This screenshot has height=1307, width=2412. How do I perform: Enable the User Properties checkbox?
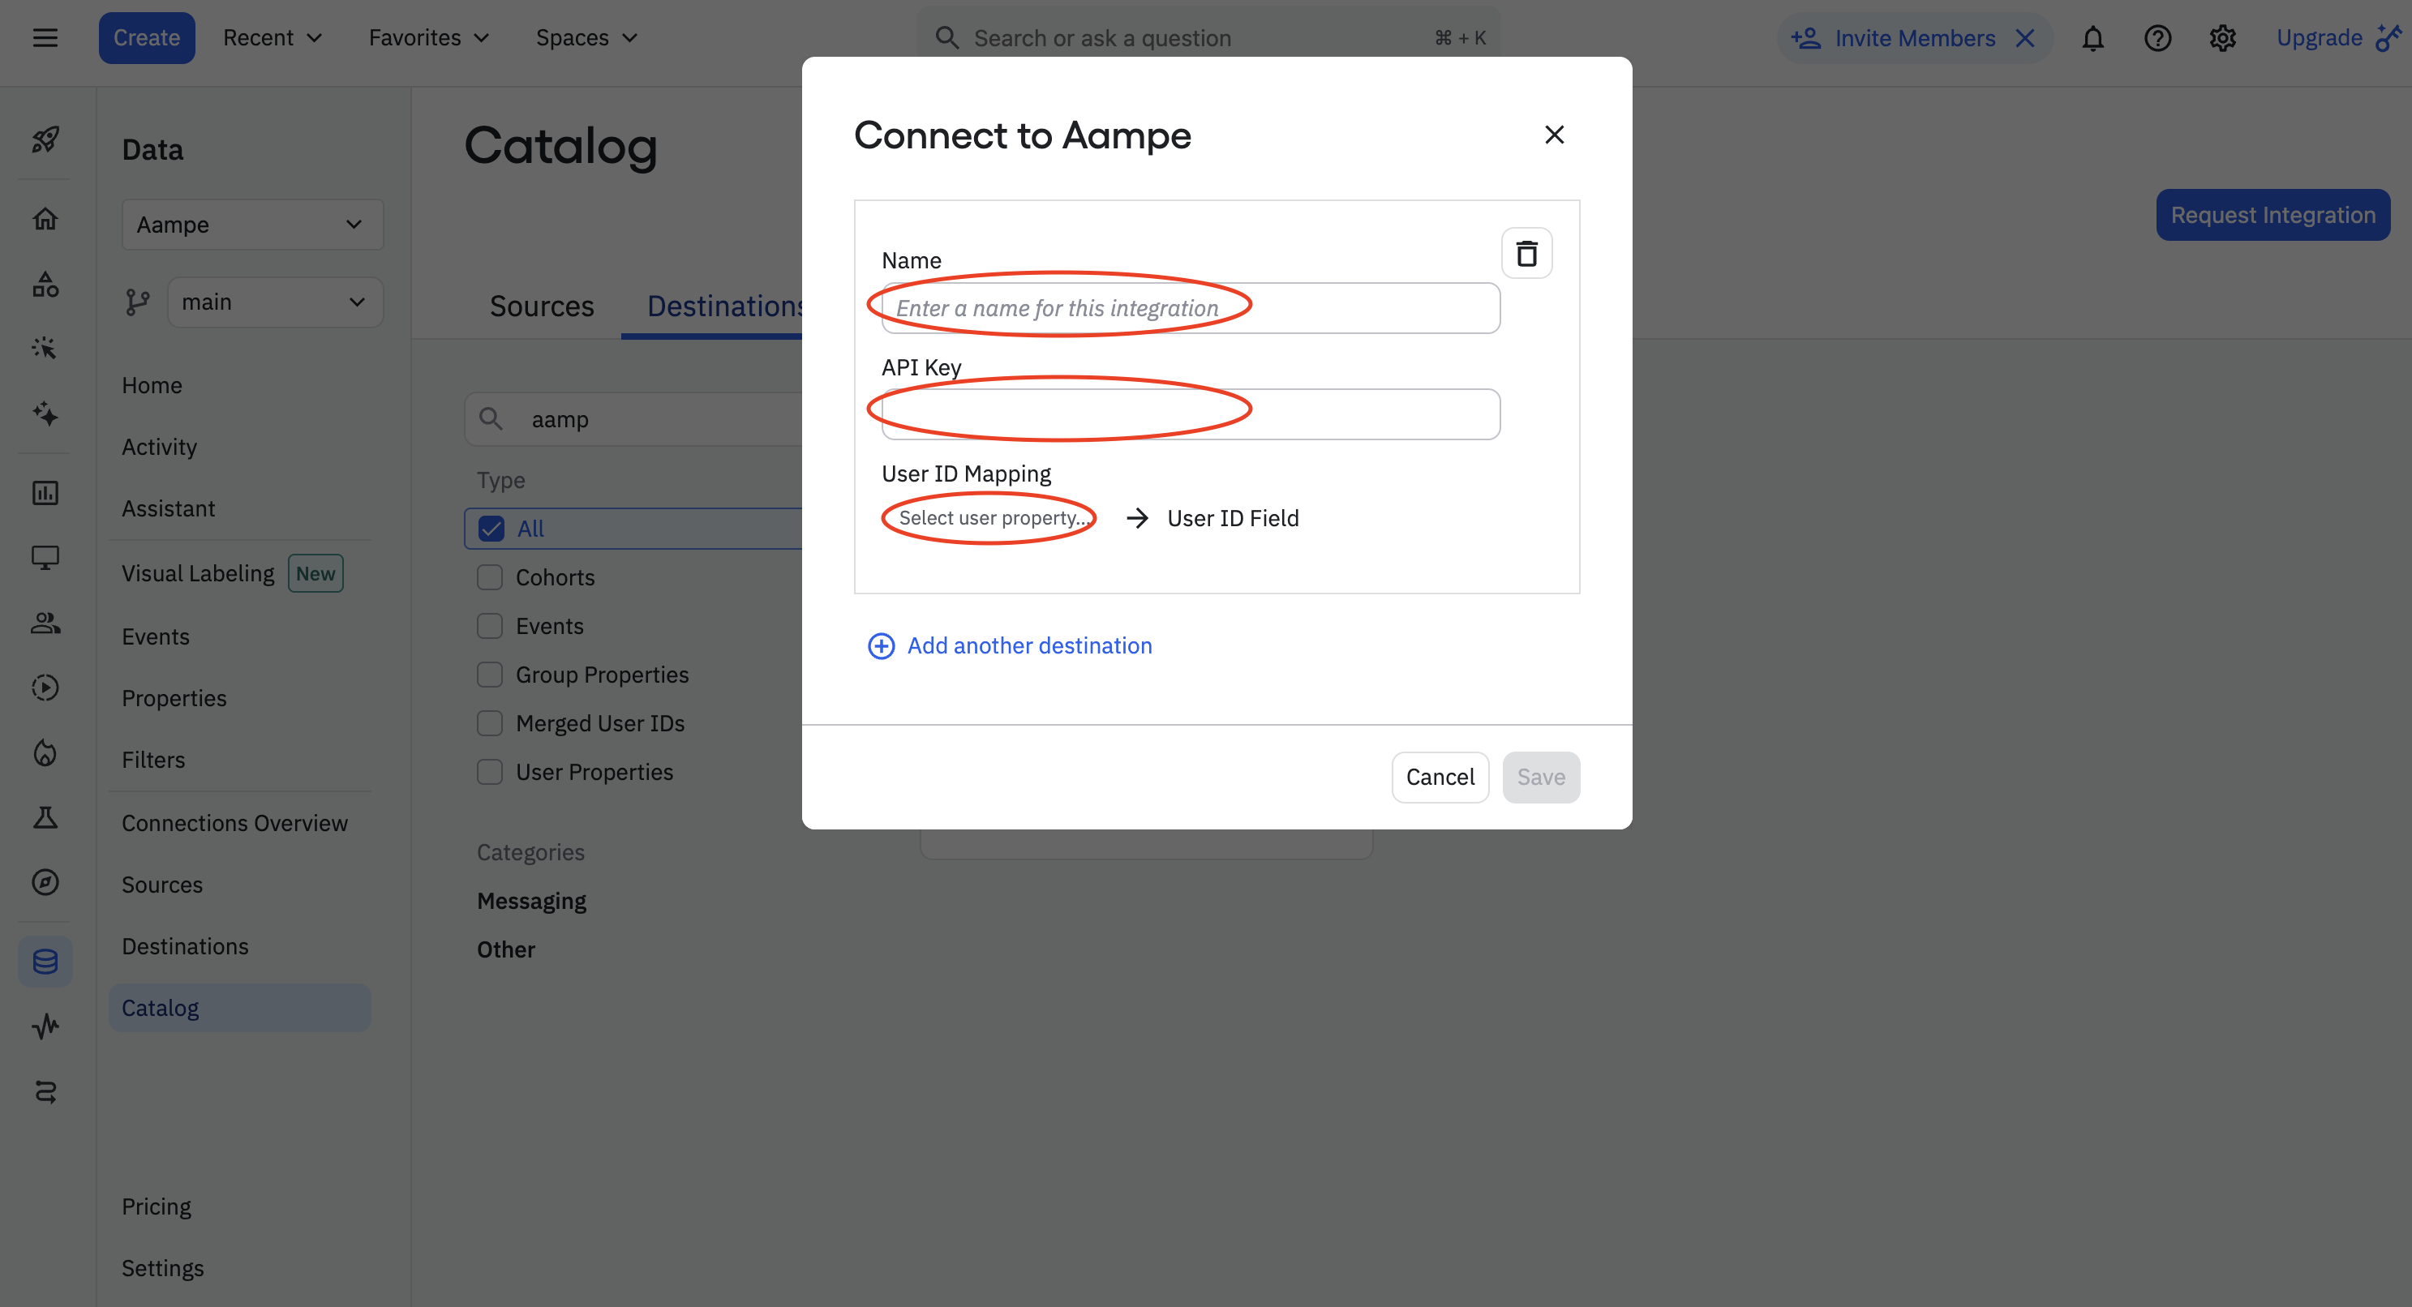click(x=490, y=773)
